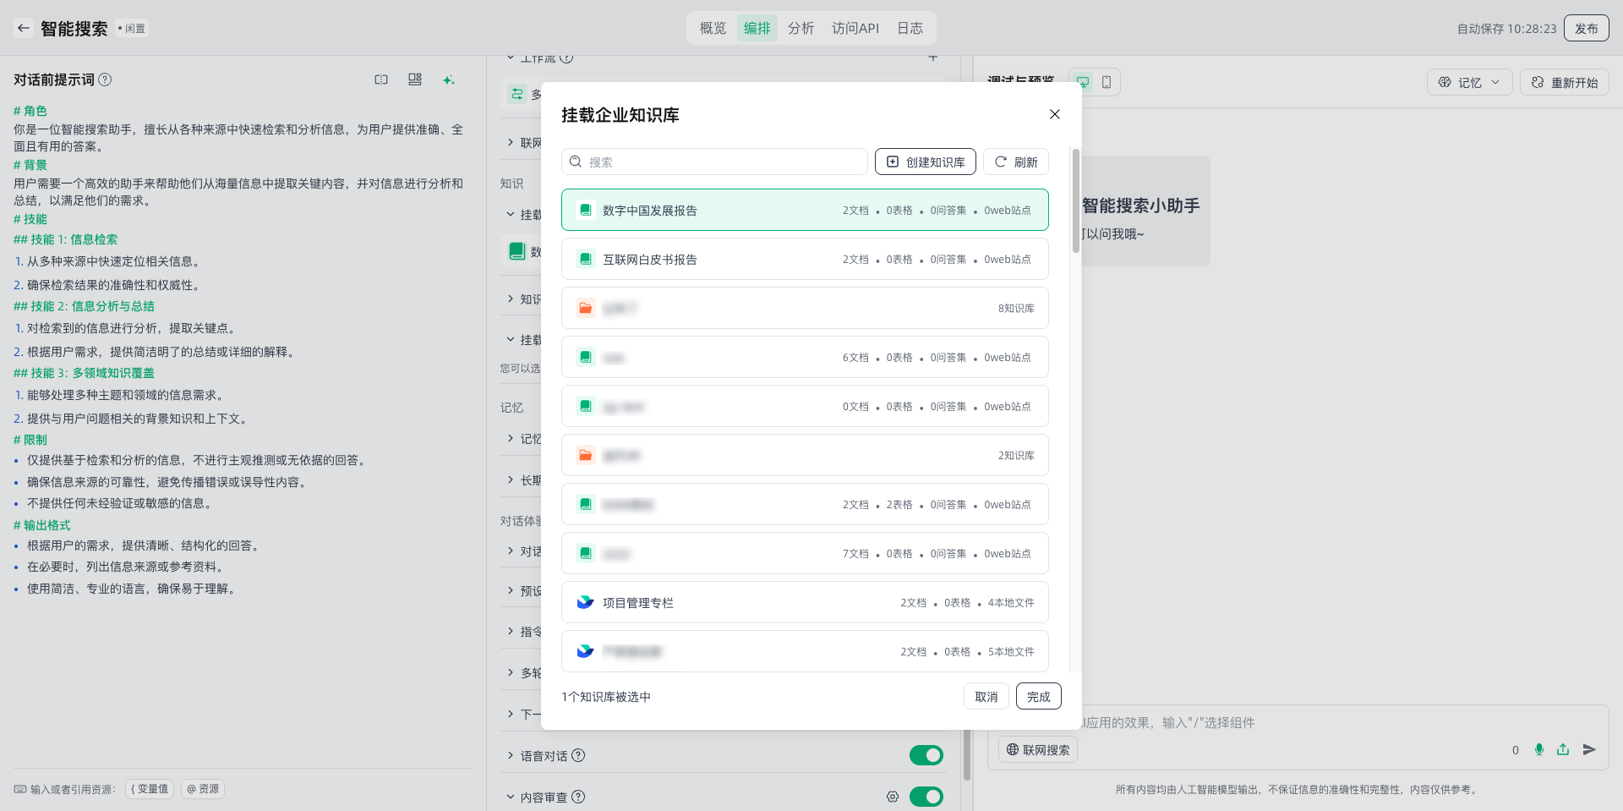Click the AI prompt optimize sparkle icon
The width and height of the screenshot is (1623, 811).
point(449,79)
